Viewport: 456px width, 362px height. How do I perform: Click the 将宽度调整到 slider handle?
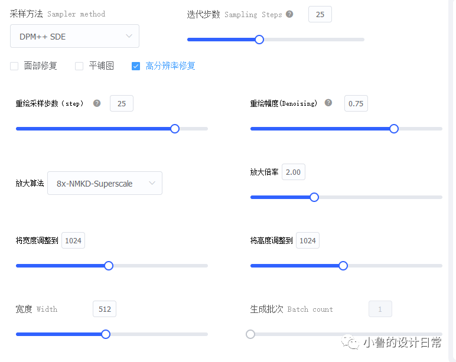[109, 266]
